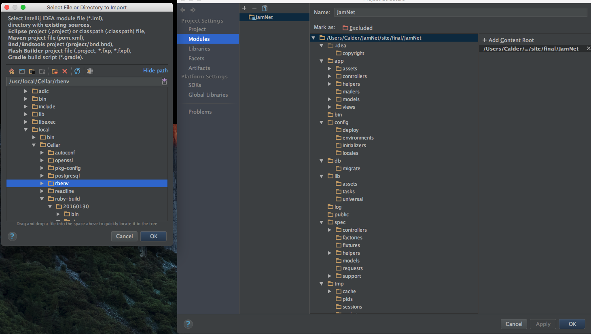Open Global Libraries section
The width and height of the screenshot is (591, 334).
pyautogui.click(x=208, y=95)
